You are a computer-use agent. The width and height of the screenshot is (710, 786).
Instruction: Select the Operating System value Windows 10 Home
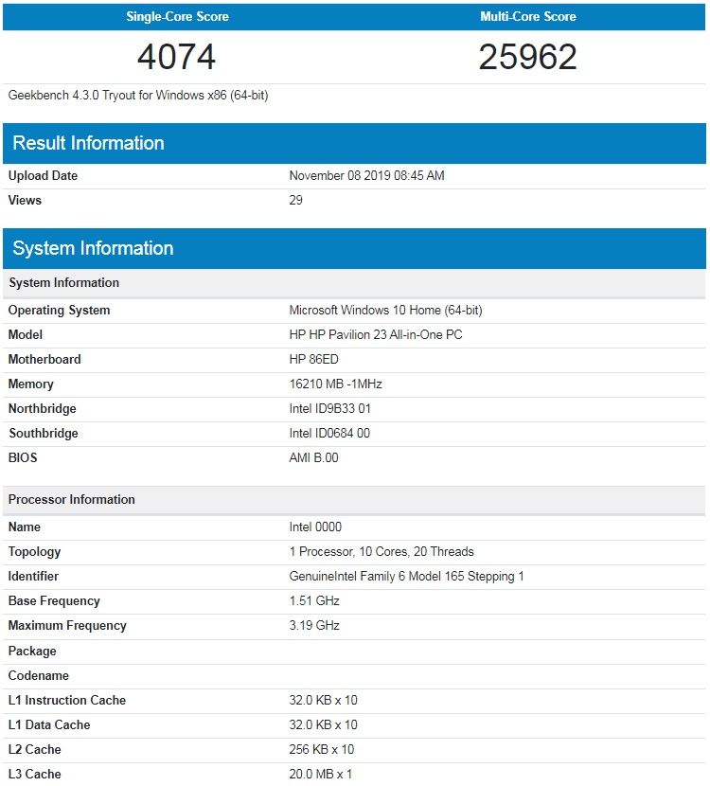[385, 311]
